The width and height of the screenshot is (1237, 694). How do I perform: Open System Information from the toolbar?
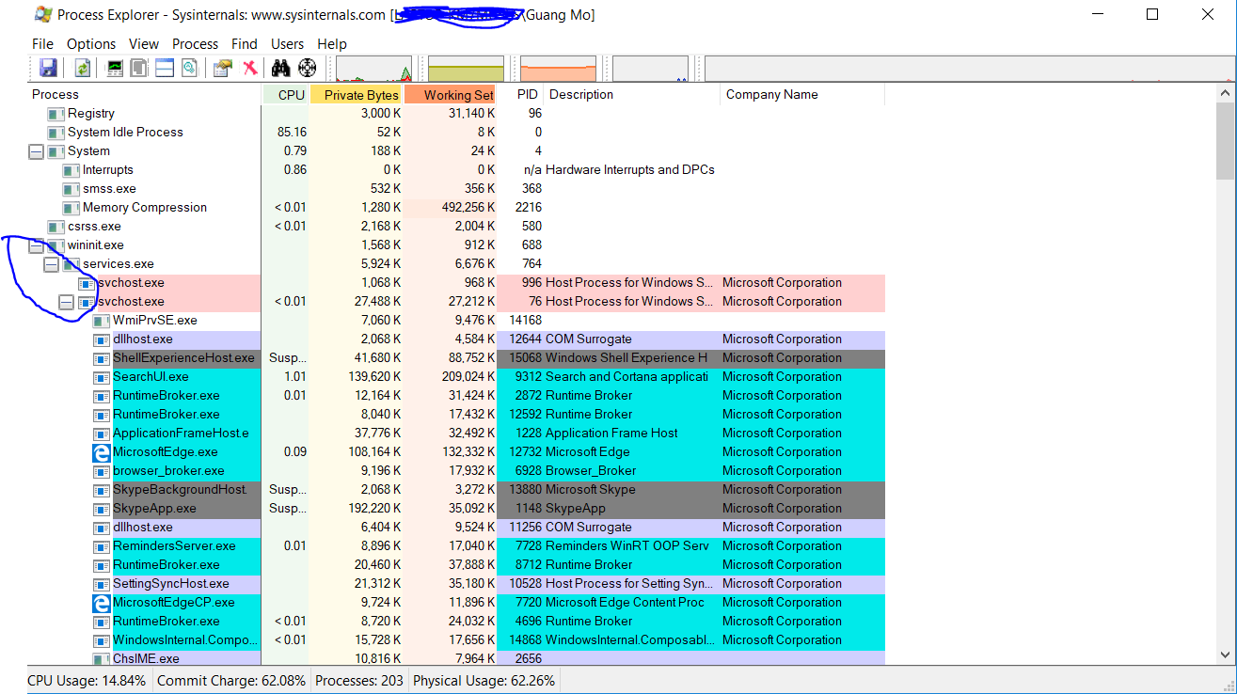115,68
